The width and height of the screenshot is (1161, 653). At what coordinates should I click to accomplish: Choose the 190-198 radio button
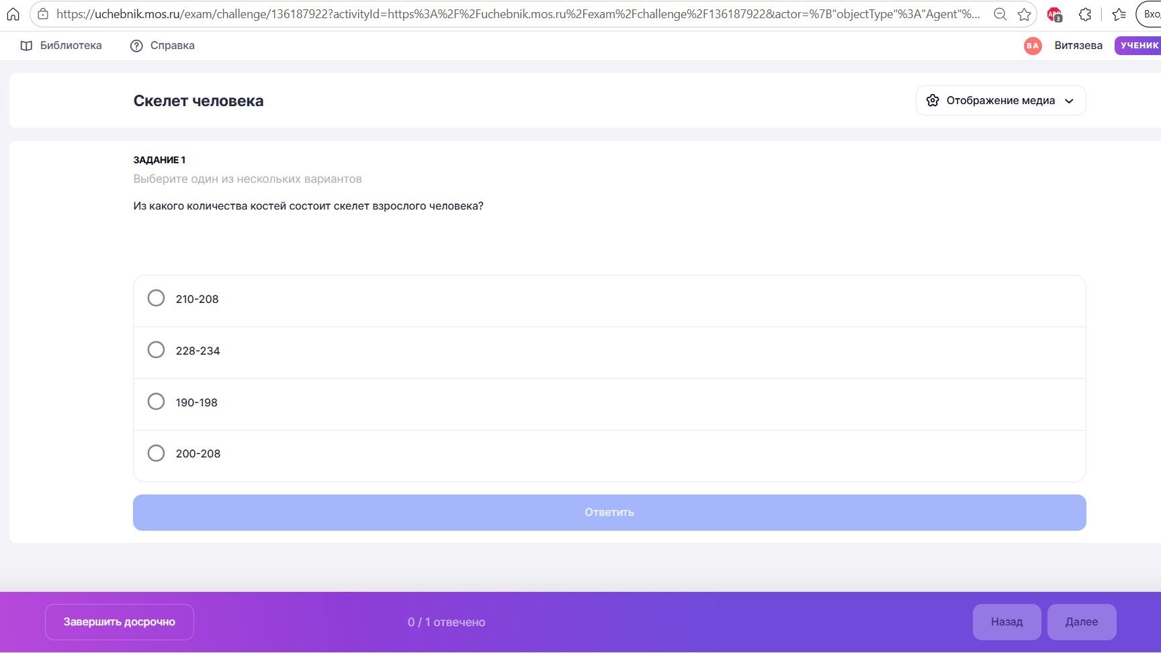[x=156, y=402]
